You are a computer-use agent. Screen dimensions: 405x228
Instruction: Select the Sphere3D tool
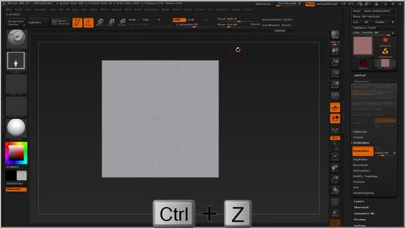(385, 42)
